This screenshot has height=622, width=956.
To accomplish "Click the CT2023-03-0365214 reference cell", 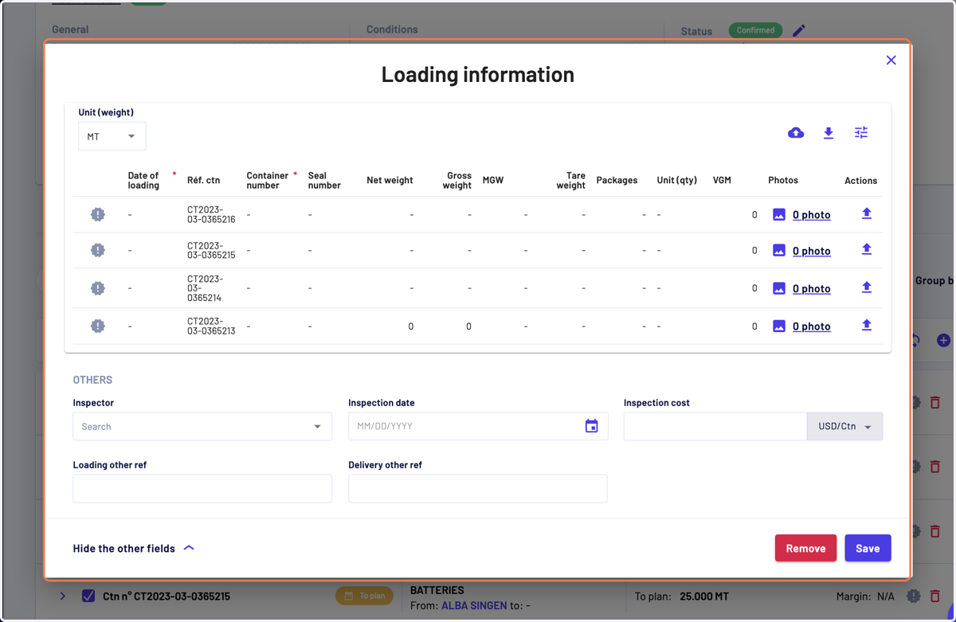I will (206, 288).
